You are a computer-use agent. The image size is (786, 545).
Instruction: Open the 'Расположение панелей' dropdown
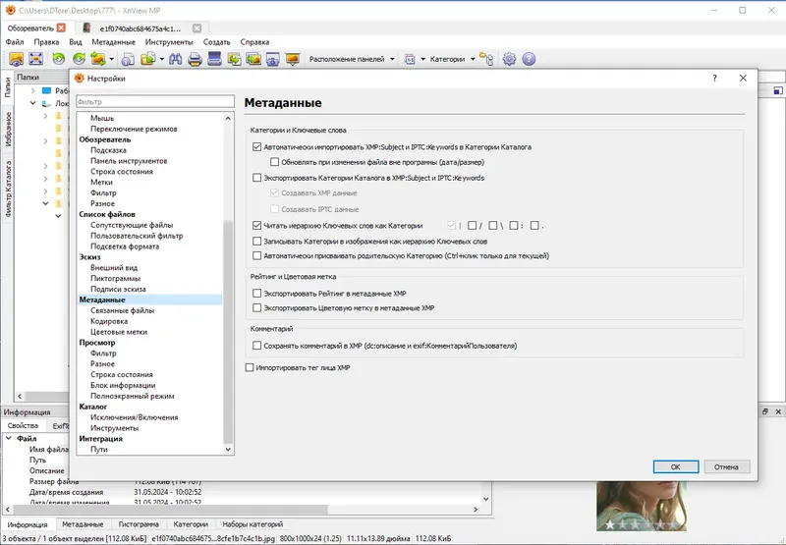(x=351, y=59)
